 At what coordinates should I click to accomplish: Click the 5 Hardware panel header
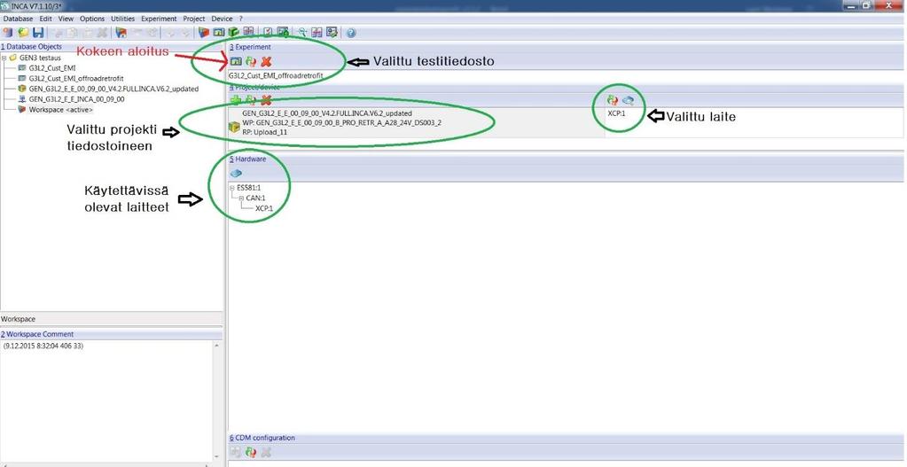pyautogui.click(x=247, y=159)
